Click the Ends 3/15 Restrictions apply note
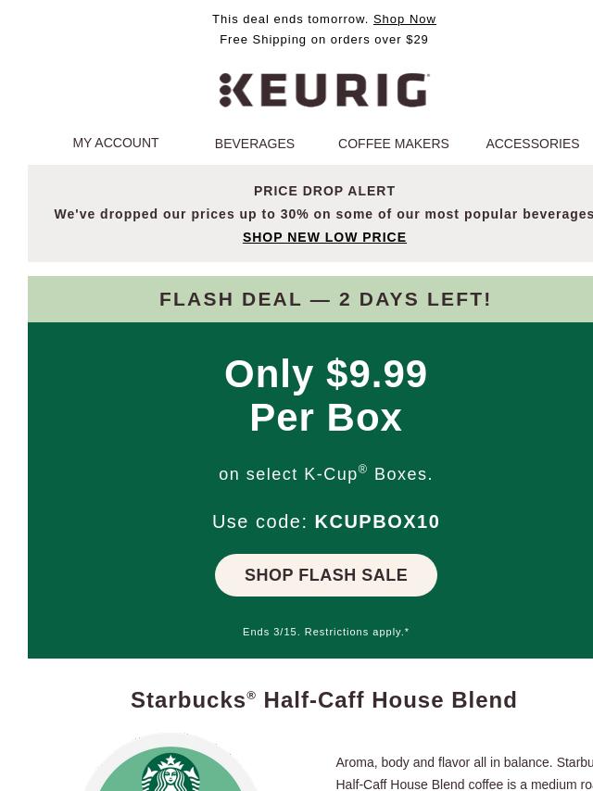593x791 pixels. pos(326,632)
